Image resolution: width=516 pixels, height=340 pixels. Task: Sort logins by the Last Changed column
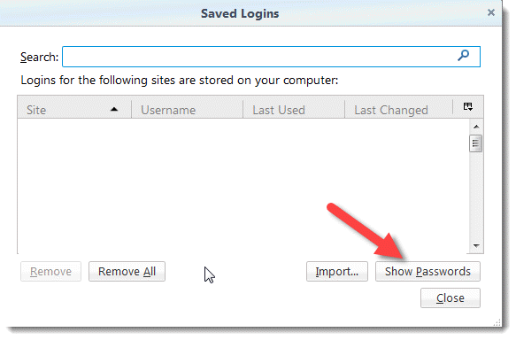[398, 110]
